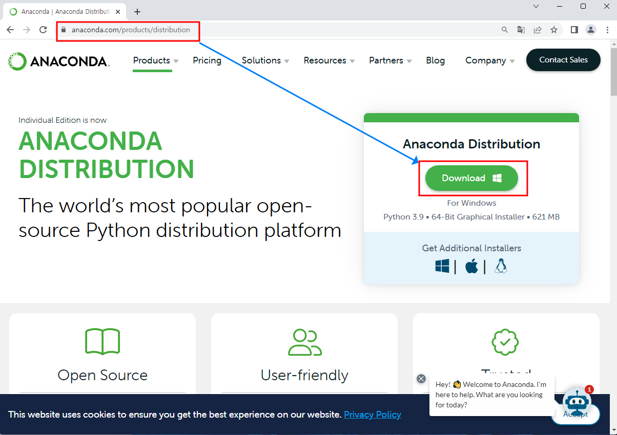Click the User-friendly card heading

304,375
